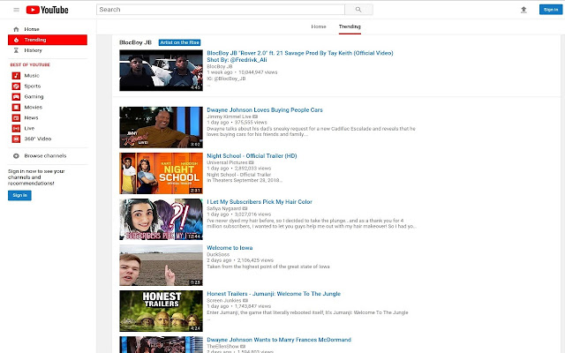Open the Universal Pictures channel link
The image size is (565, 353).
227,162
